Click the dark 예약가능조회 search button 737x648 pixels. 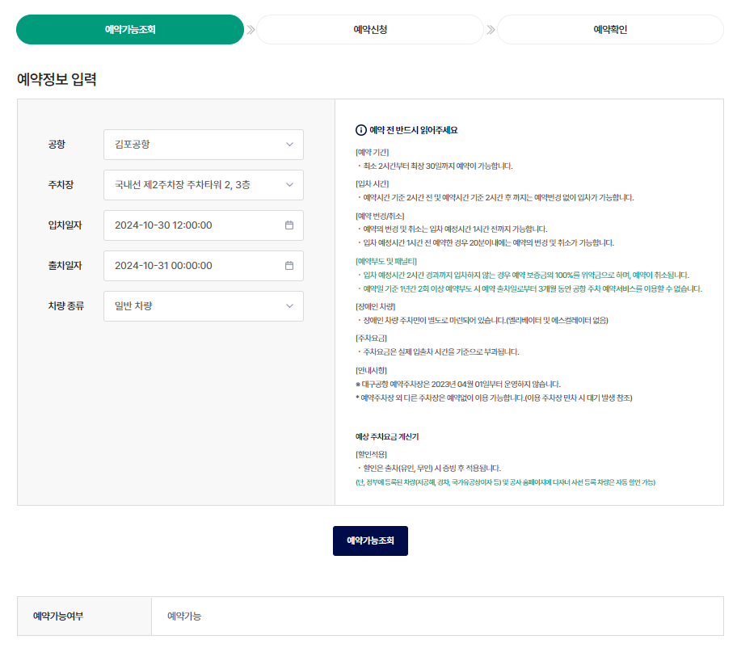pos(370,541)
